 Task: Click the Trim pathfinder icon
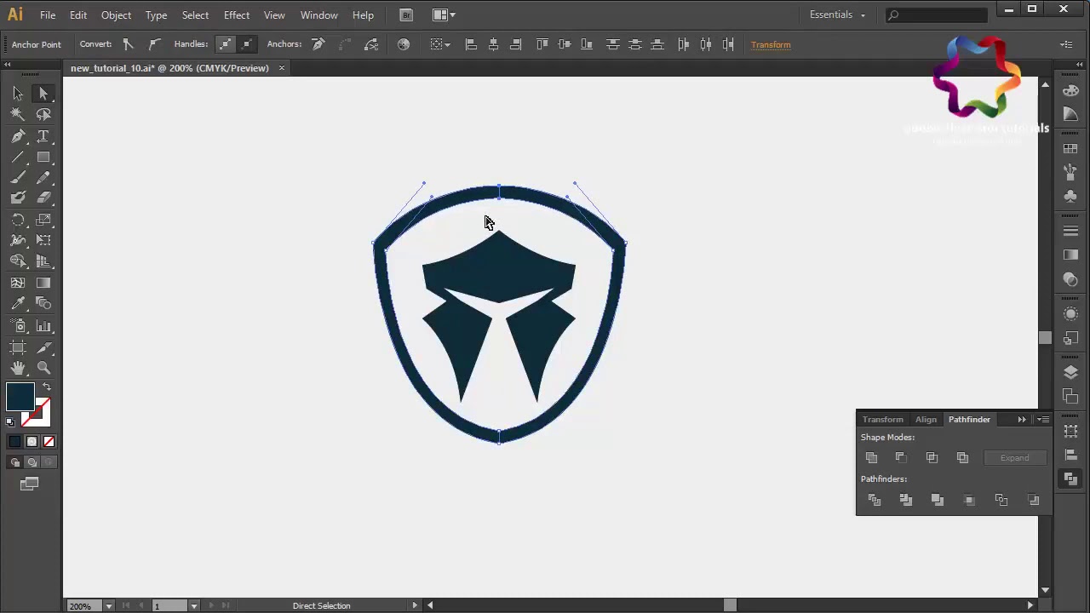pos(906,500)
